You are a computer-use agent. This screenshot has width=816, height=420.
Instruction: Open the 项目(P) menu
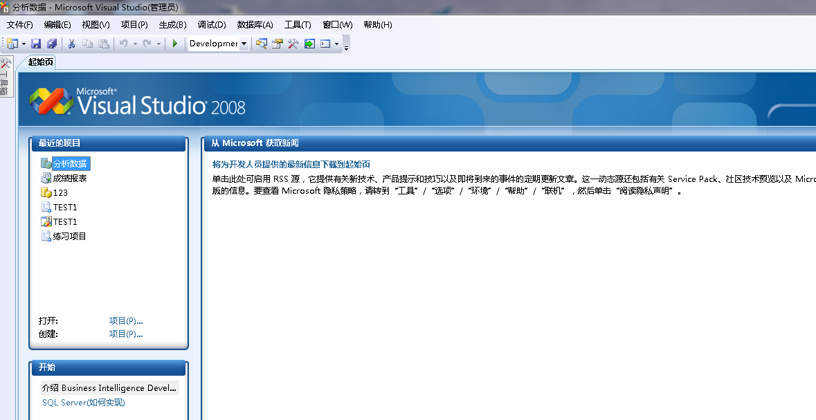[134, 24]
